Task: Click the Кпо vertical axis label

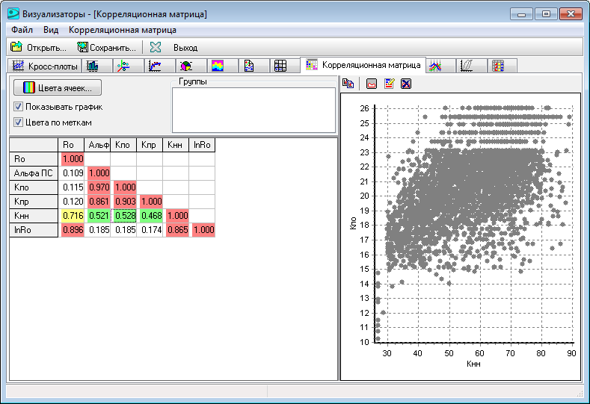Action: (x=353, y=223)
